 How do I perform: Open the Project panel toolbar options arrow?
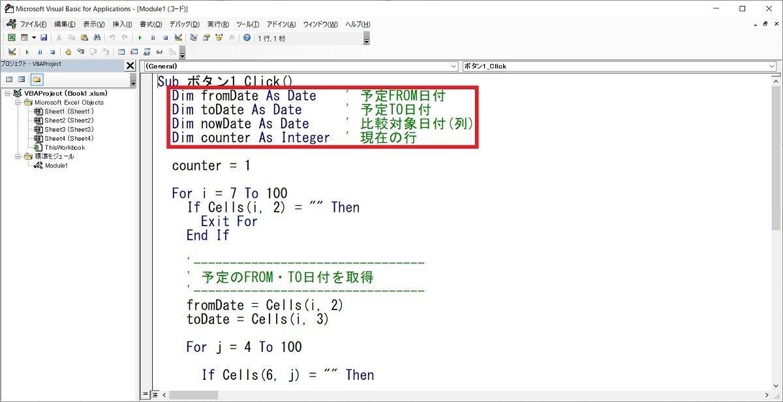point(134,80)
